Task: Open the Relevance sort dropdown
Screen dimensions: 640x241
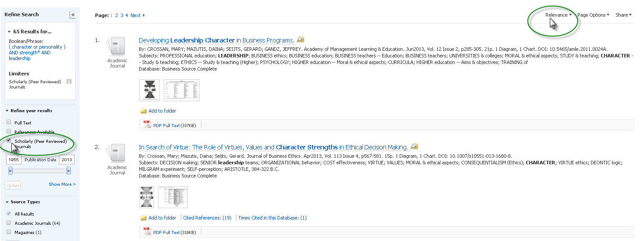Action: 558,15
